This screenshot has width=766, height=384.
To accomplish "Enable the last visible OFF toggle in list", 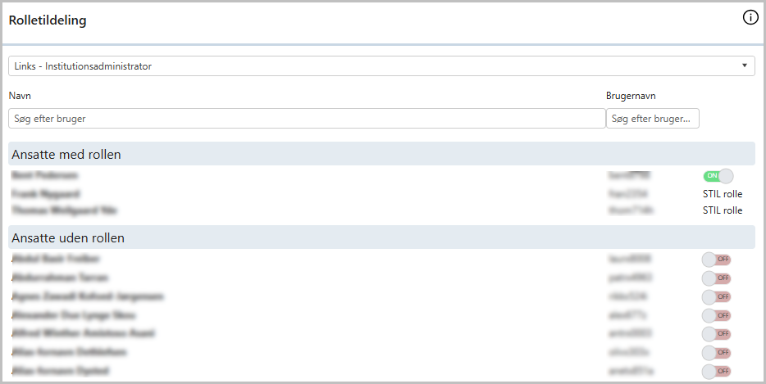I will pos(716,372).
